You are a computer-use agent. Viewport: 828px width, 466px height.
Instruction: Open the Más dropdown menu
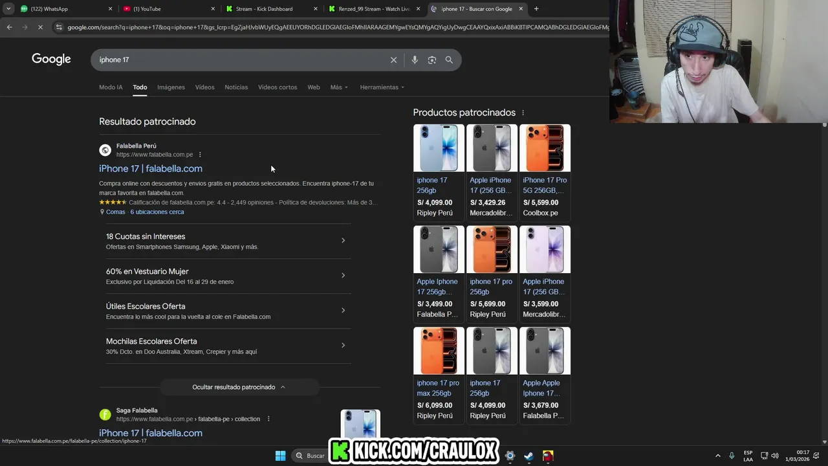pos(339,87)
